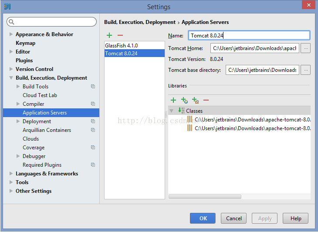Select the first apache-tomcat library path

253,120
